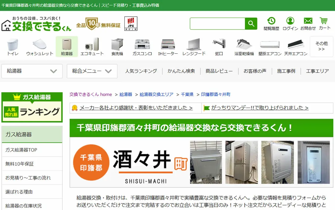Click the 千葉県 breadcrumb link
The width and height of the screenshot is (335, 210).
tap(187, 95)
